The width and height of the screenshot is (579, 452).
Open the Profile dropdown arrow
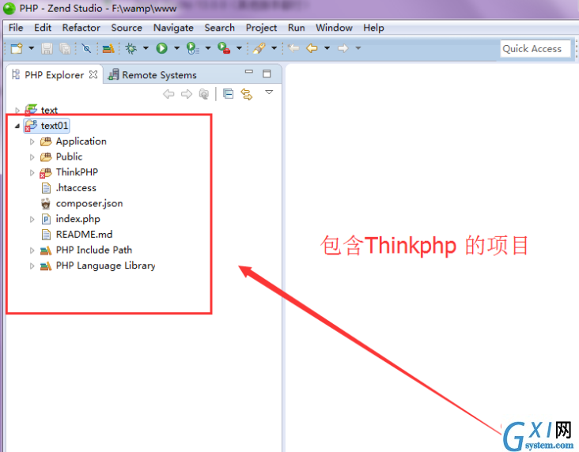coord(208,48)
